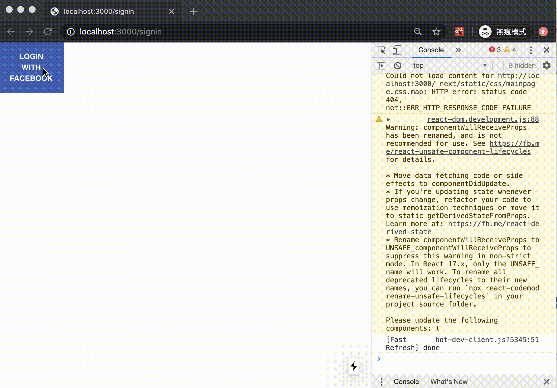Reload the page
Image resolution: width=557 pixels, height=388 pixels.
click(48, 32)
